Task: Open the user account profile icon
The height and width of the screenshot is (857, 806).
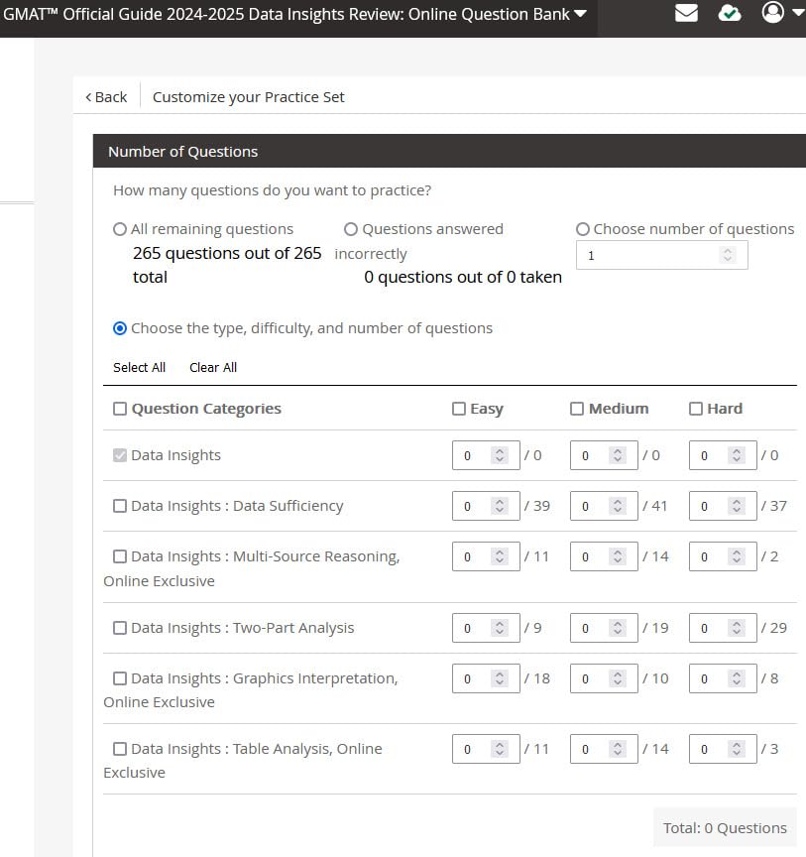Action: point(772,12)
